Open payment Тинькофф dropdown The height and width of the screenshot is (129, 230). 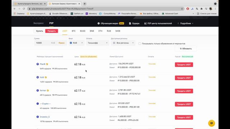(97, 43)
